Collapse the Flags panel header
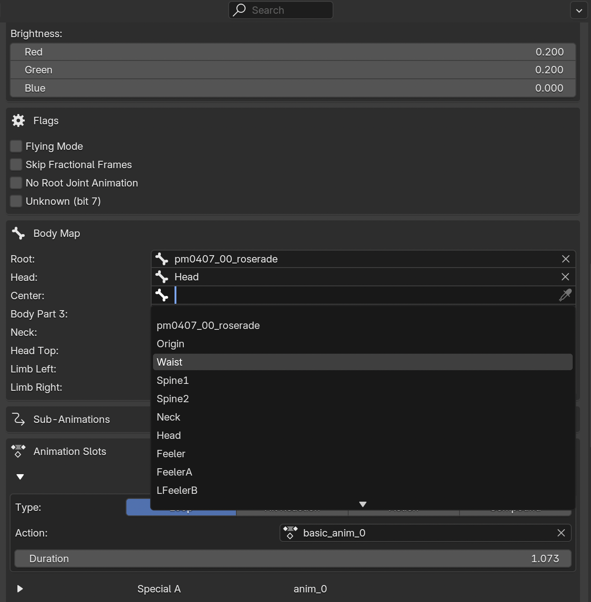Screen dimensions: 591x602 click(293, 120)
